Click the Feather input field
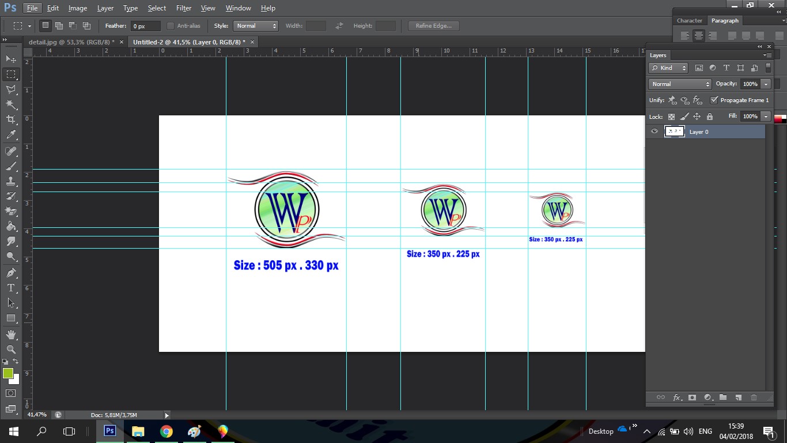787x443 pixels. [146, 26]
